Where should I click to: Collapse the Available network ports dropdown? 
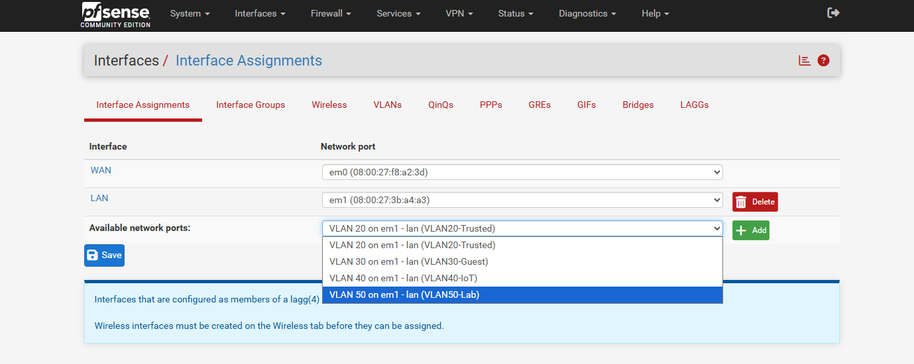point(522,228)
